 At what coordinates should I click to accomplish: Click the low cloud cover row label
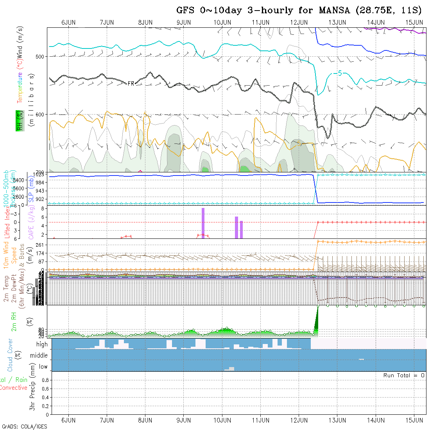click(43, 367)
